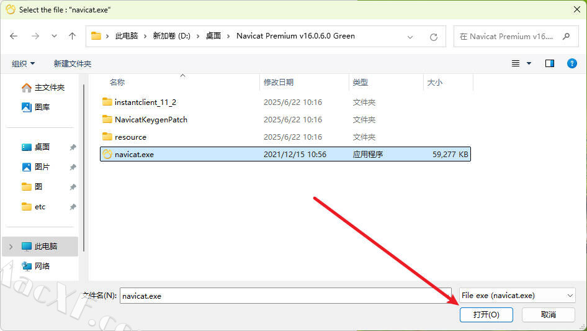The image size is (587, 331).
Task: Click pin icon next to 图 folder
Action: pos(73,187)
